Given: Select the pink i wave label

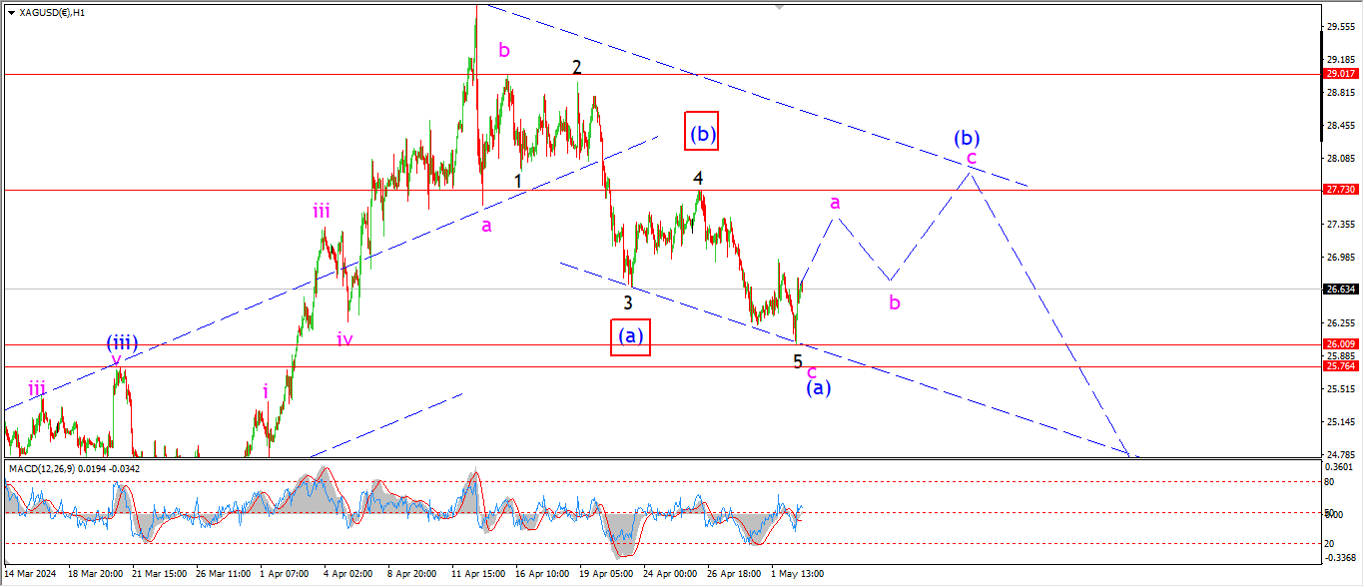Looking at the screenshot, I should [266, 391].
